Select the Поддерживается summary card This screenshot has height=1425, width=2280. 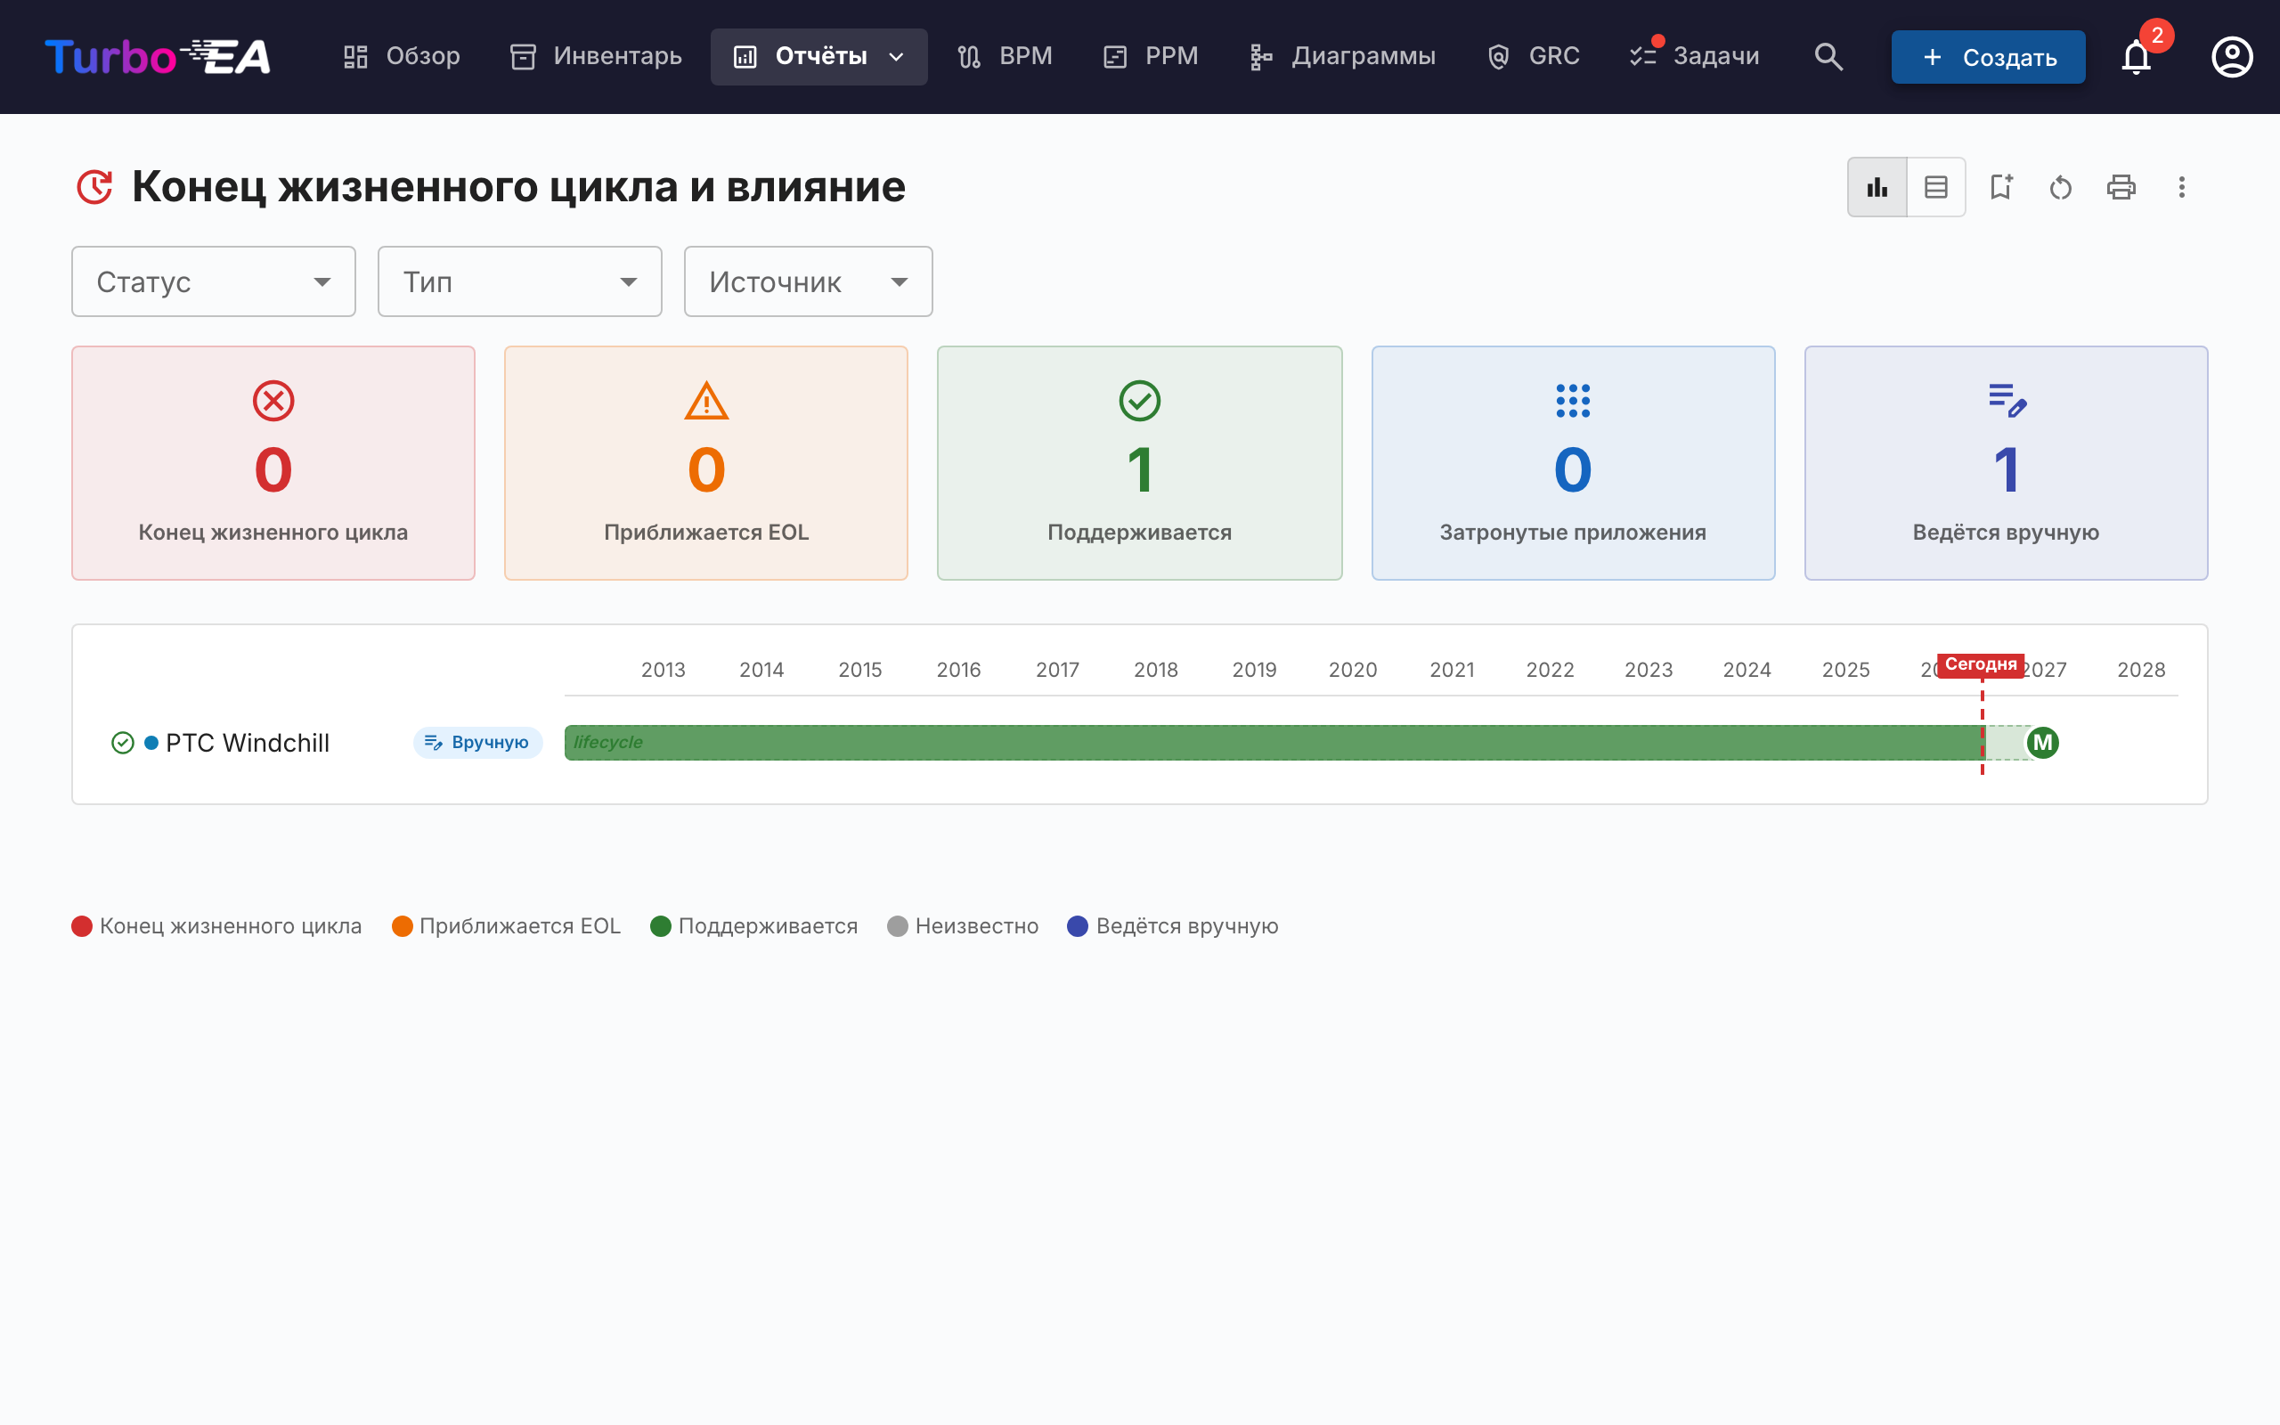click(1139, 463)
